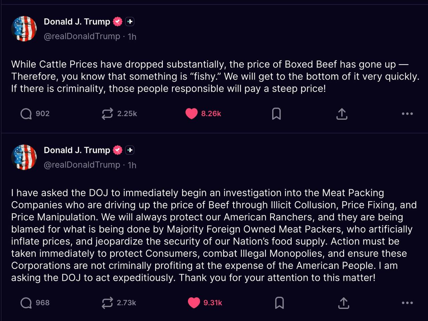The image size is (428, 321).
Task: Bookmark the Meat Packing investigation post
Action: [x=279, y=303]
